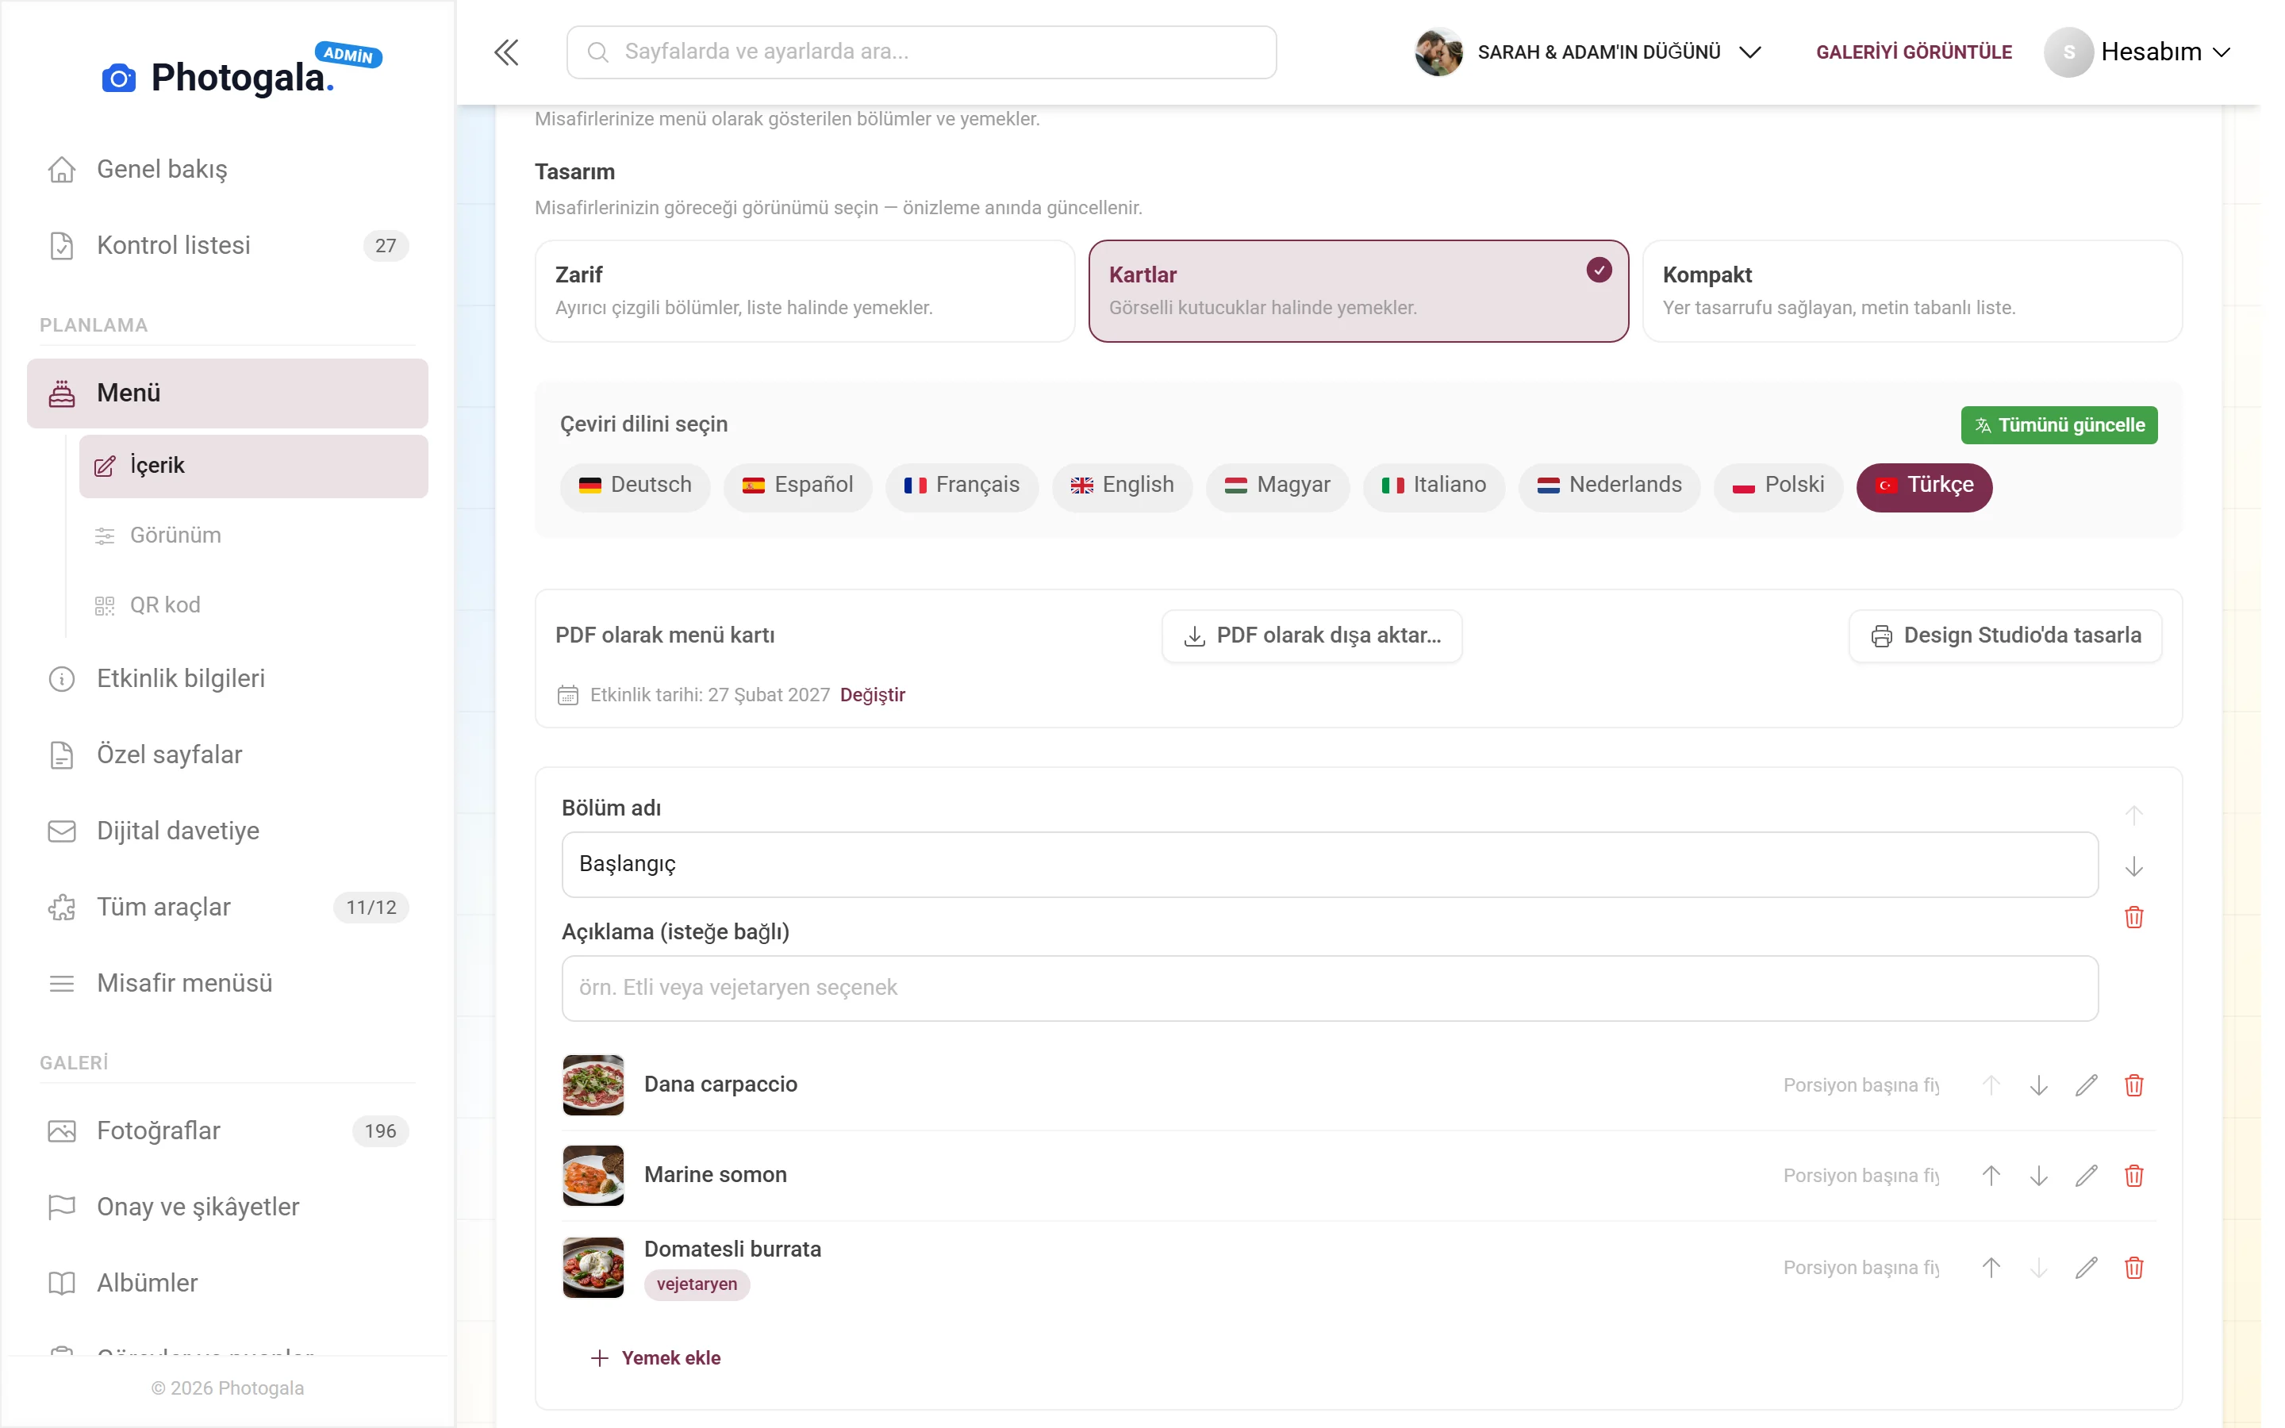Select the Kartlar design card
Image resolution: width=2285 pixels, height=1428 pixels.
pyautogui.click(x=1358, y=291)
